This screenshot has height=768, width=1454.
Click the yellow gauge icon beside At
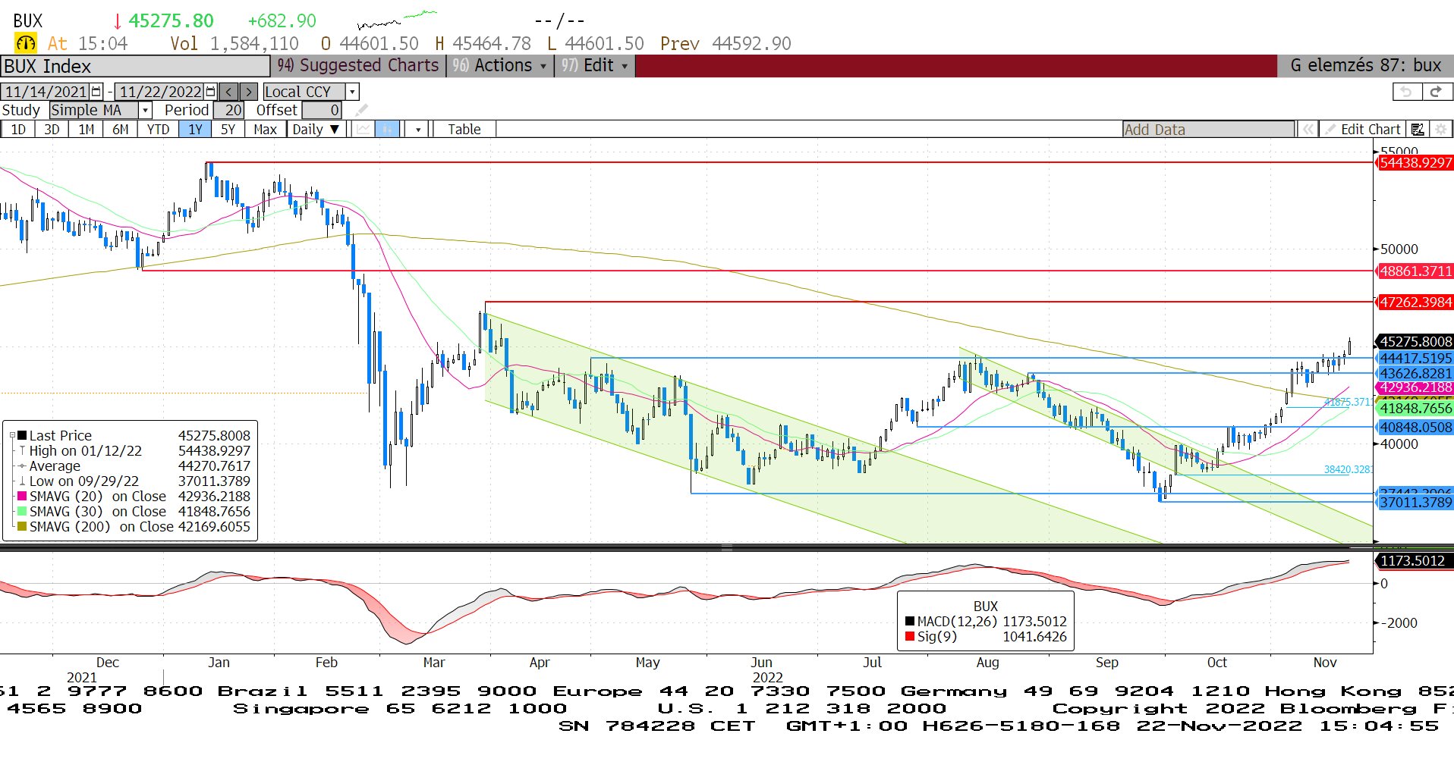[26, 43]
